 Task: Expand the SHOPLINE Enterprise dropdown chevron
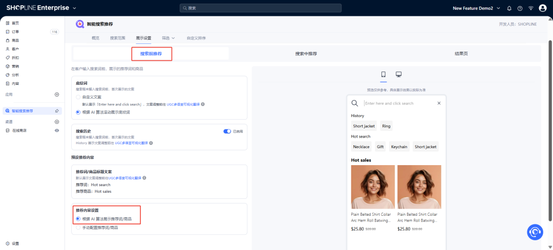[x=74, y=8]
